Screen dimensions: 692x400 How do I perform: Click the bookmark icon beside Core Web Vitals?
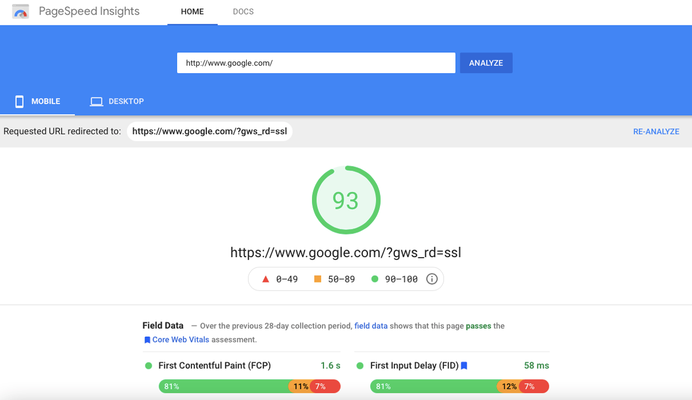tap(147, 339)
